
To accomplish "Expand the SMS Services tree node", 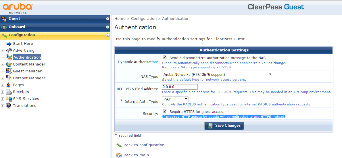I will tap(2, 99).
